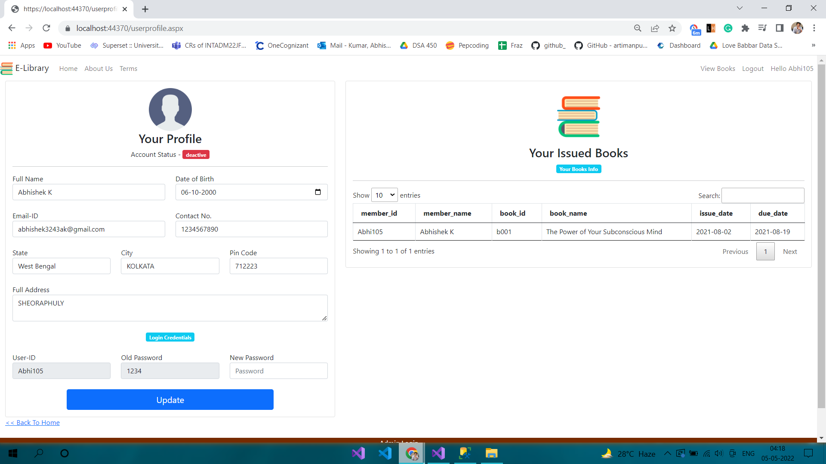The image size is (826, 464).
Task: Click the Login Credentials badge
Action: pos(170,337)
